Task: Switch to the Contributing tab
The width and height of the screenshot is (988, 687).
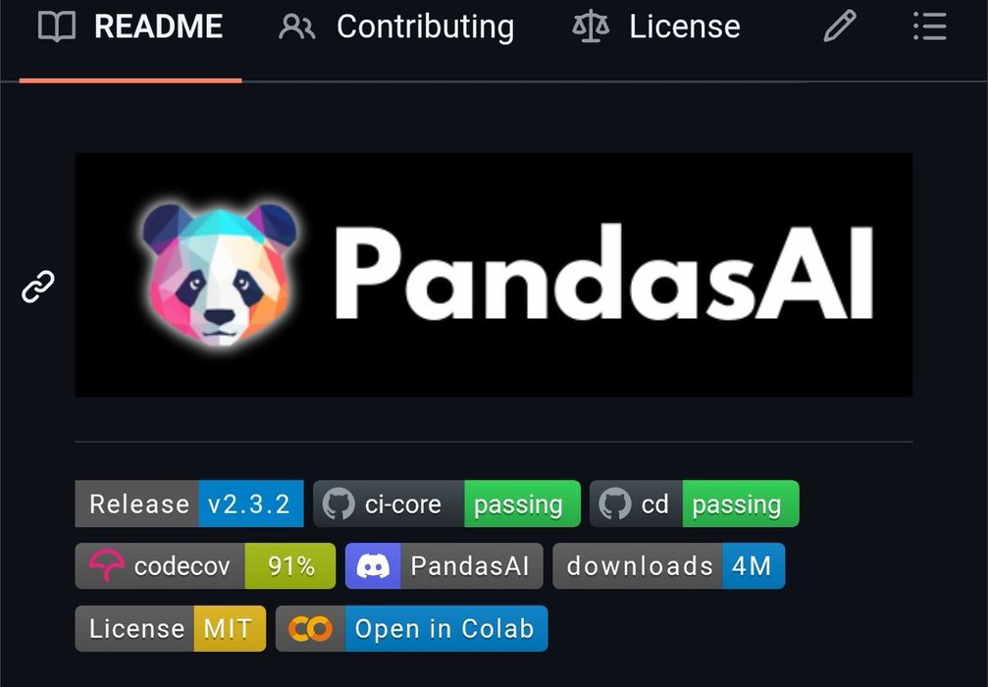Action: [396, 27]
